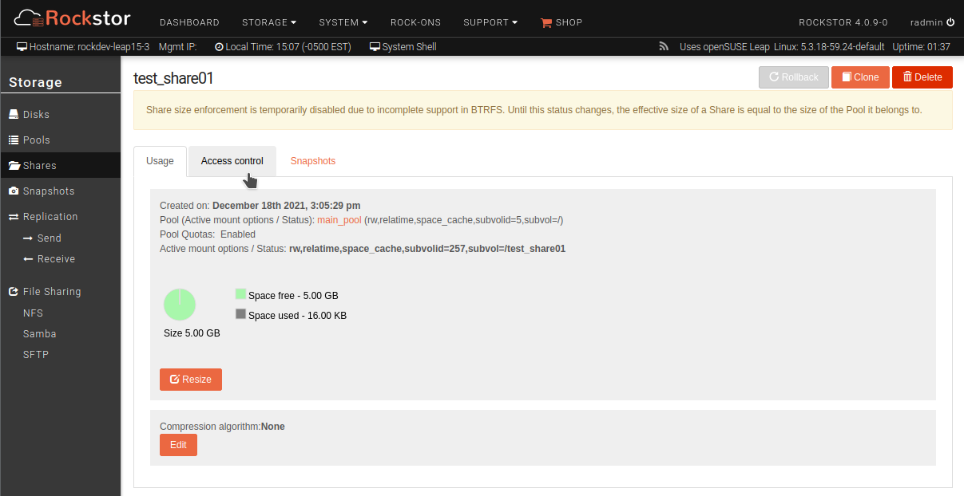Click the clock icon beside Local Time
This screenshot has width=964, height=496.
[220, 47]
